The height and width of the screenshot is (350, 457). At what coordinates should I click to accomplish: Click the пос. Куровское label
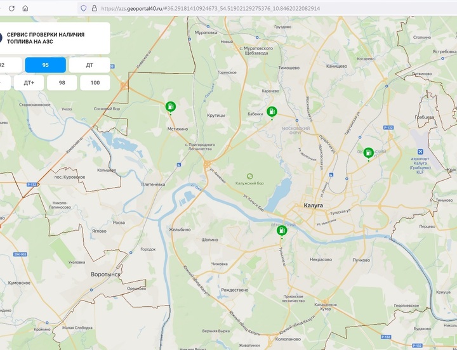point(70,177)
